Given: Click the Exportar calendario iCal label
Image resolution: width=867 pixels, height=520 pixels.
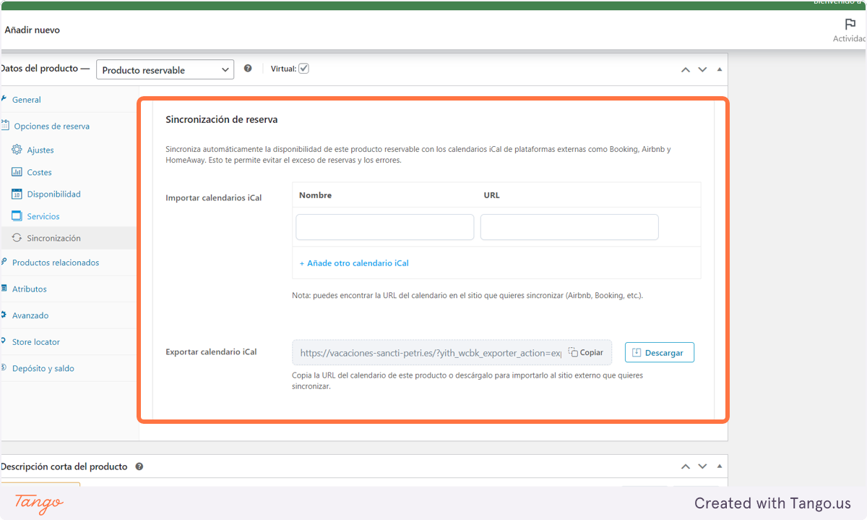Looking at the screenshot, I should [x=211, y=352].
